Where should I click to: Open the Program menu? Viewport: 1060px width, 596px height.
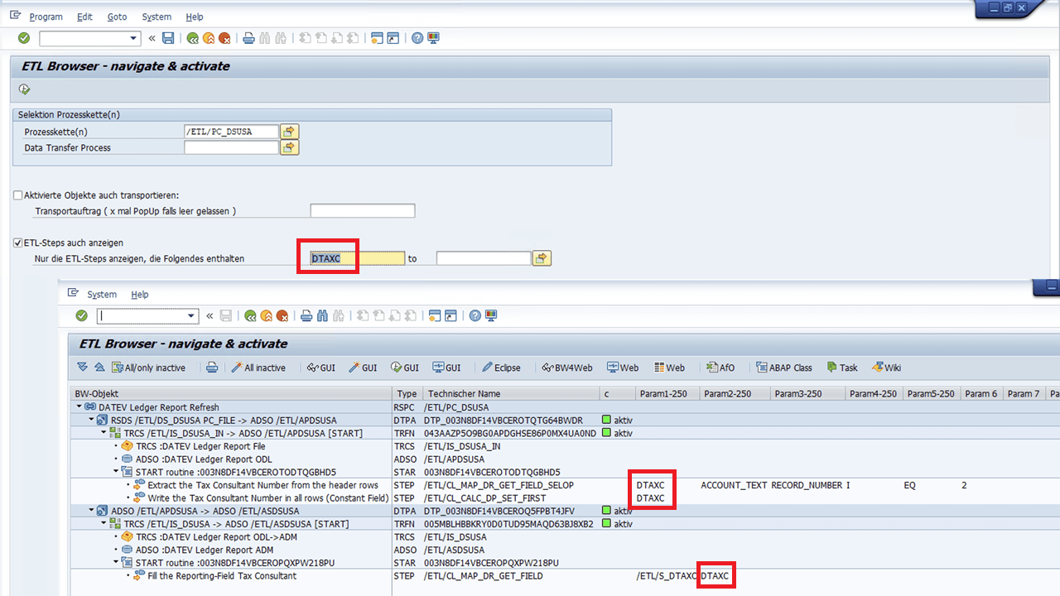click(46, 17)
